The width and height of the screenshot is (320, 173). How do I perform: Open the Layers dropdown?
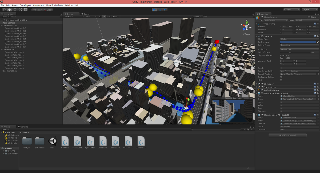click(x=291, y=10)
